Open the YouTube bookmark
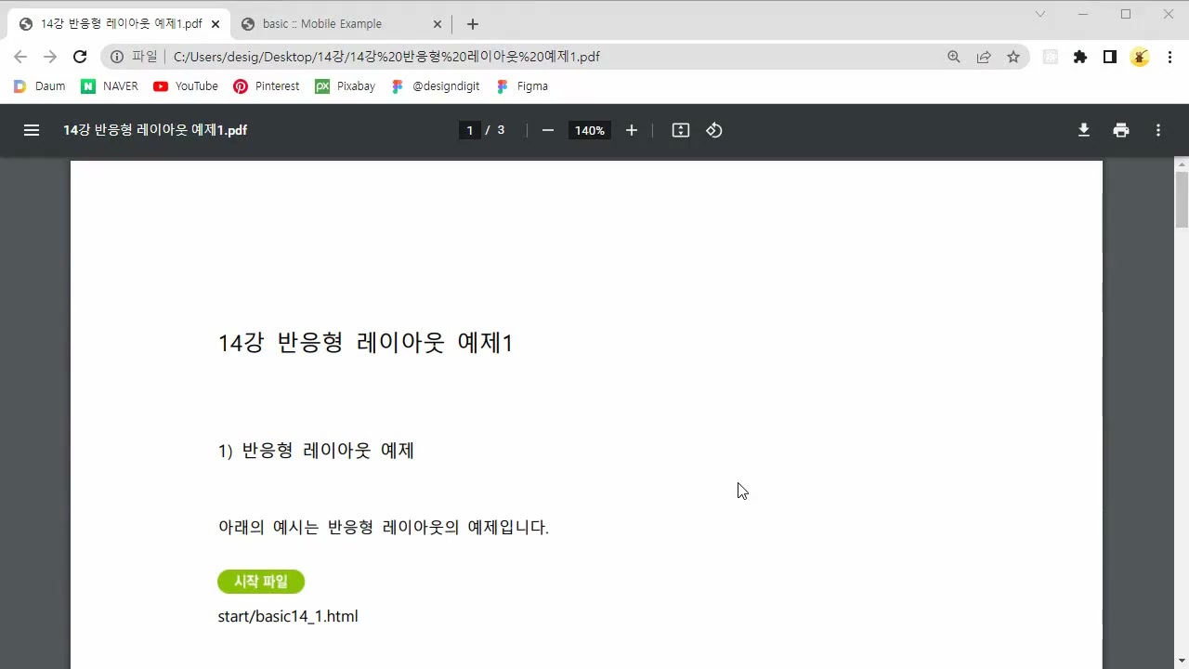 tap(186, 86)
